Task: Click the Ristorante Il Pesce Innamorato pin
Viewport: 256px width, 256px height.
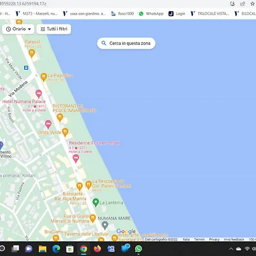Action: pos(60,117)
